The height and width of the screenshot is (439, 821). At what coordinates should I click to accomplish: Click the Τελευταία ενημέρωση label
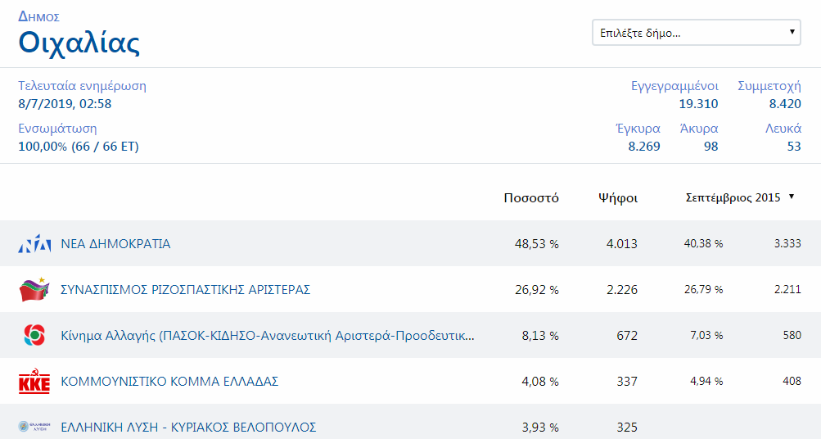tap(82, 86)
